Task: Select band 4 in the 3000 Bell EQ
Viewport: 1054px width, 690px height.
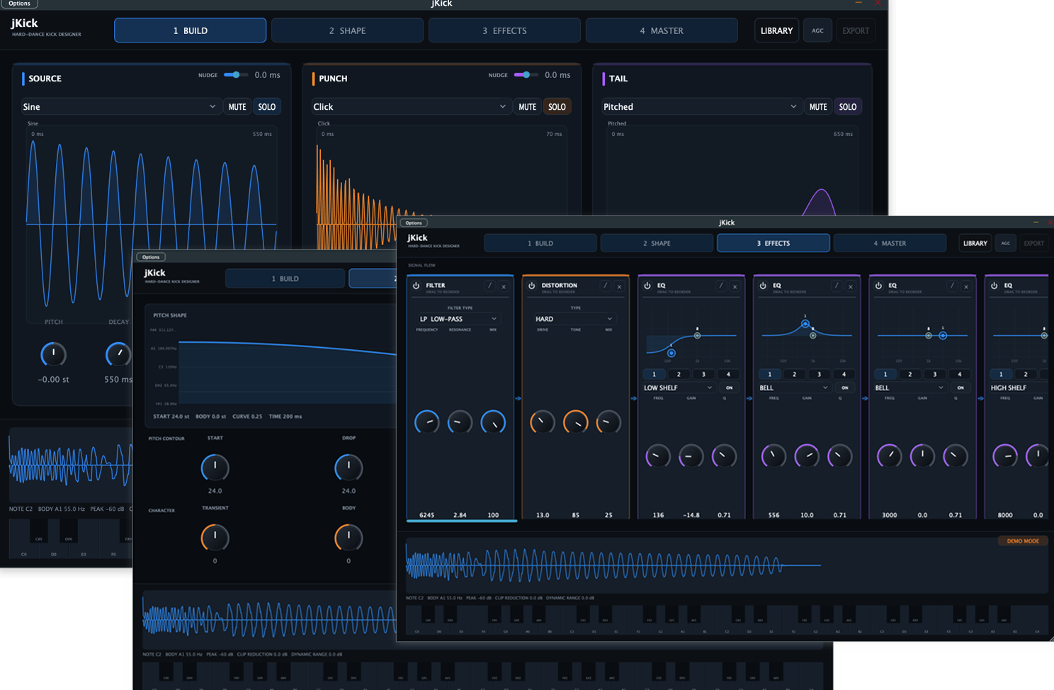Action: (960, 374)
